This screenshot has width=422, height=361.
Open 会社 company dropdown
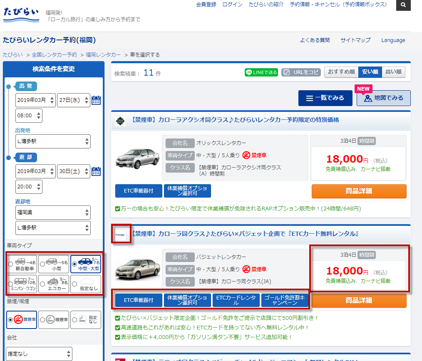[x=39, y=354]
